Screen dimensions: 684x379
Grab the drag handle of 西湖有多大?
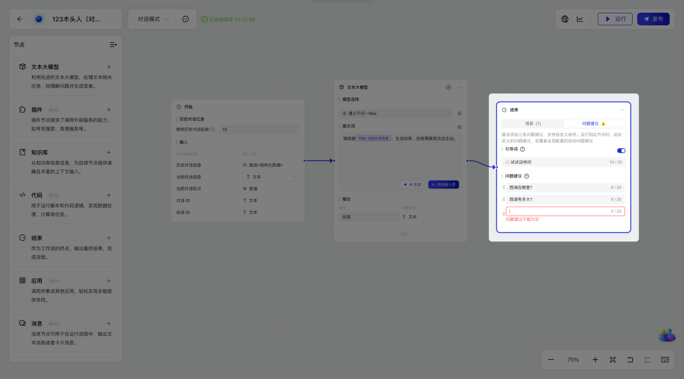504,200
